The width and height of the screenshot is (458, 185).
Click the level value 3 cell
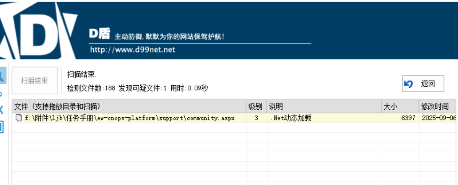tap(256, 118)
